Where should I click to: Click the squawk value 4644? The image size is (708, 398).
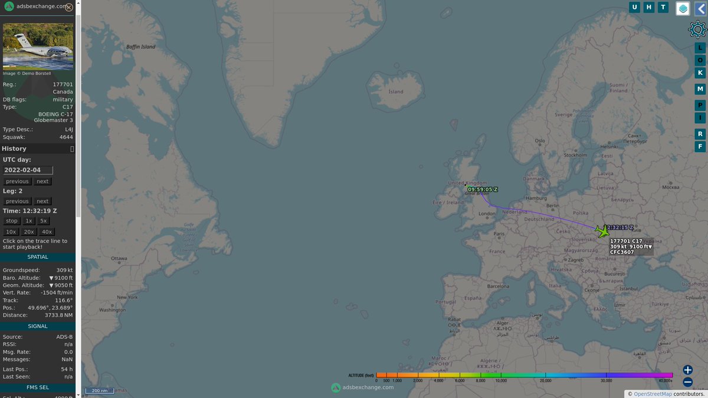pos(66,137)
